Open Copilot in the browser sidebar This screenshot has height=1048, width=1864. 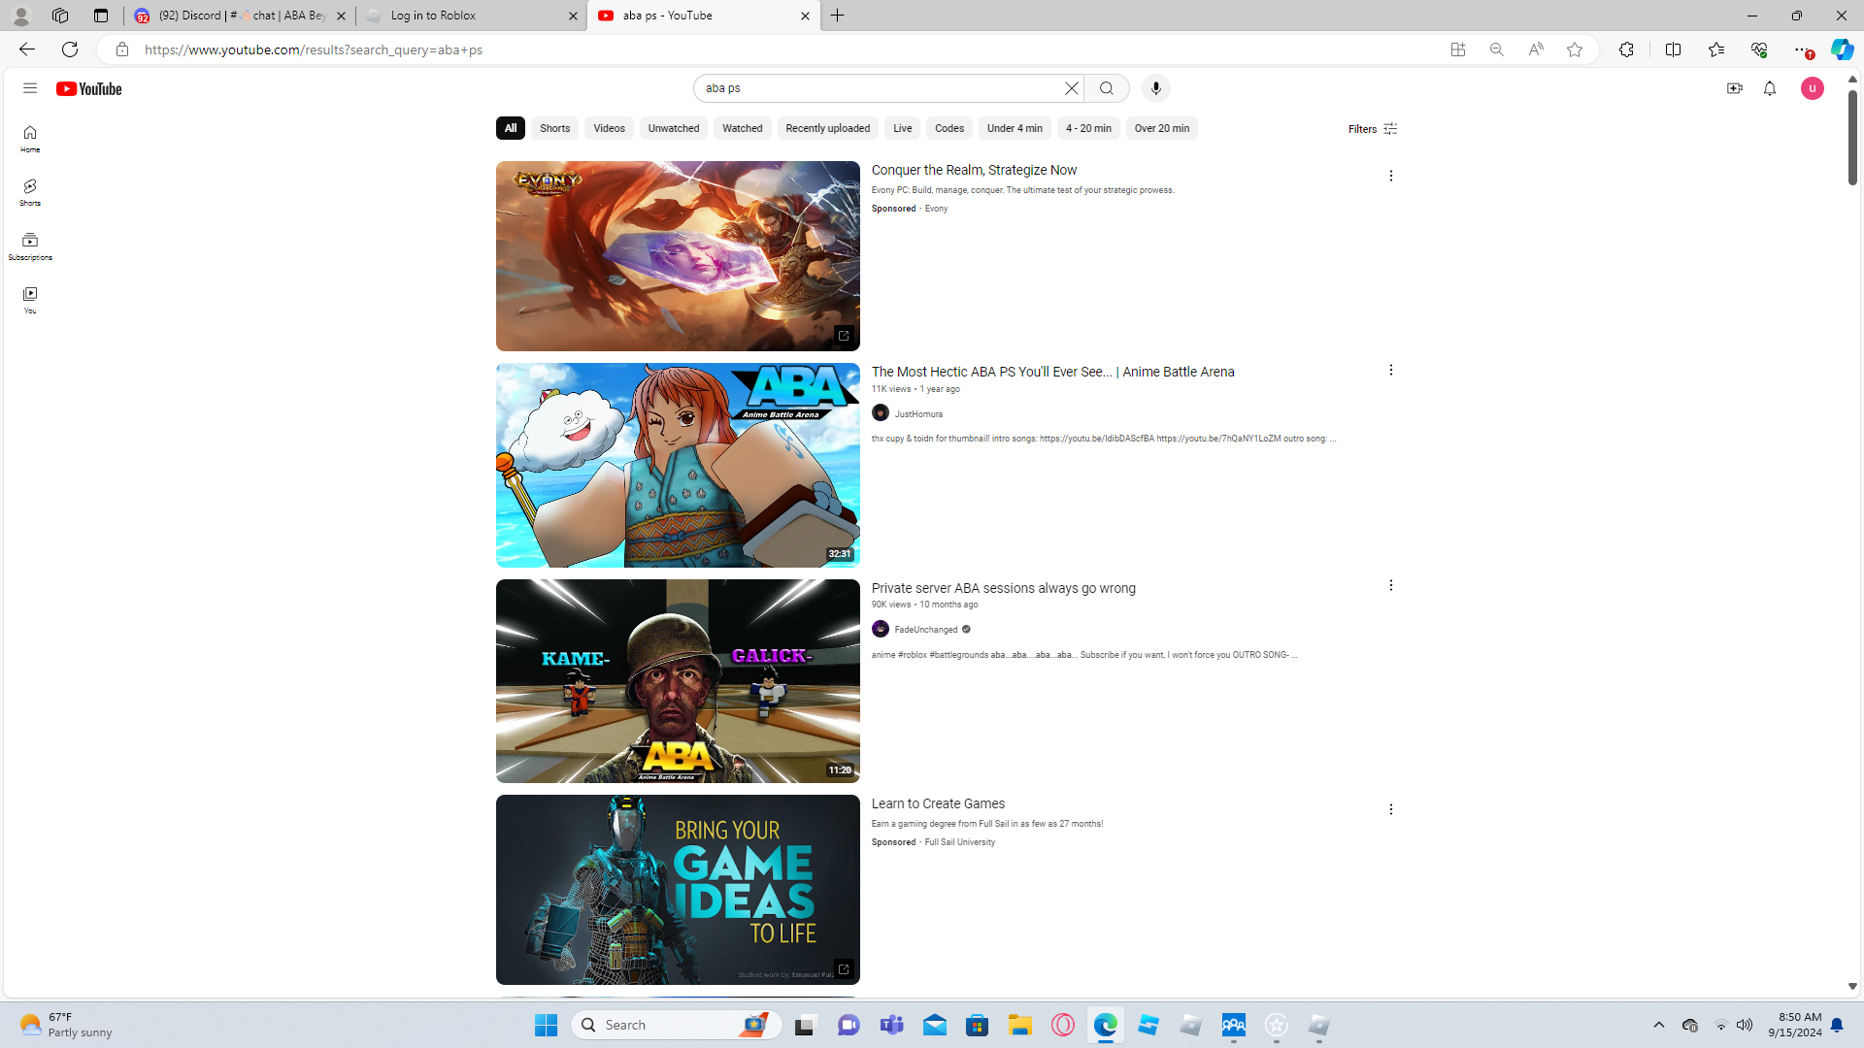(1842, 49)
